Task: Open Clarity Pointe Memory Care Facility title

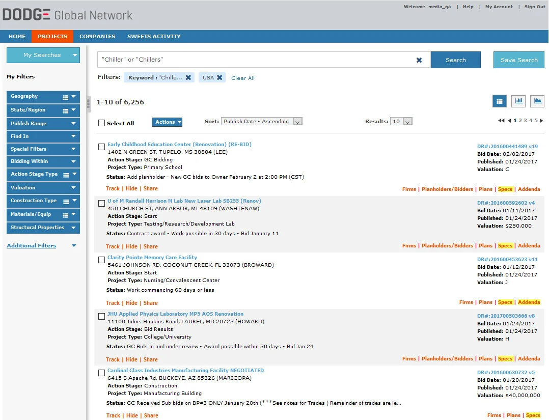Action: point(152,257)
